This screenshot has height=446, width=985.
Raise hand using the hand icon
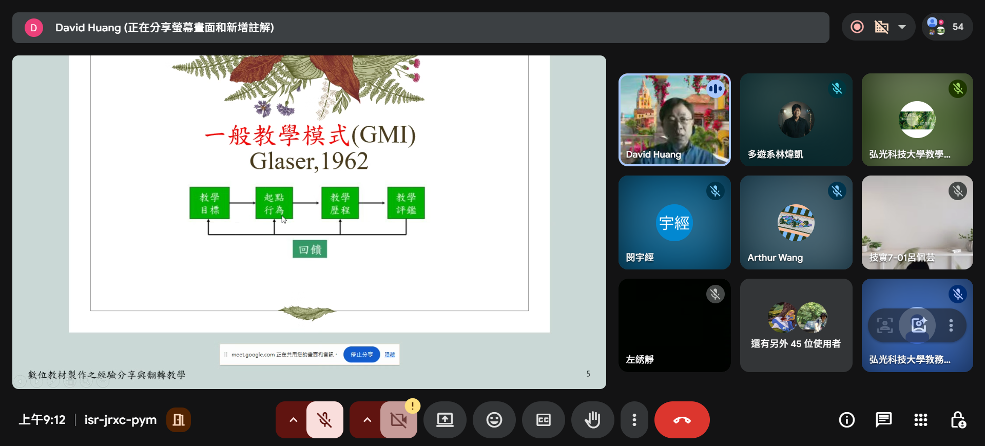(x=592, y=420)
